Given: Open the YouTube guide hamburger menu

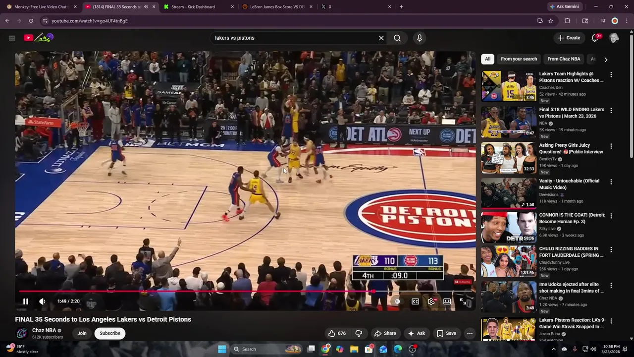Looking at the screenshot, I should click(12, 38).
